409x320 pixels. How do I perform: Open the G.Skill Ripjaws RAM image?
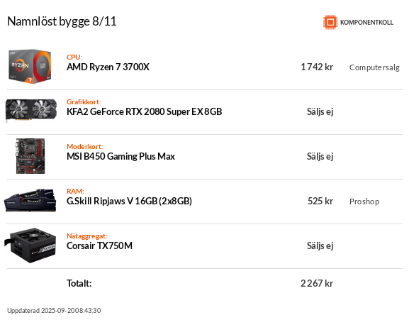coord(30,200)
